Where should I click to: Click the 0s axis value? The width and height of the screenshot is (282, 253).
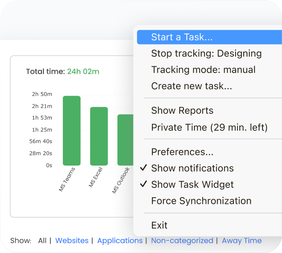pyautogui.click(x=49, y=166)
